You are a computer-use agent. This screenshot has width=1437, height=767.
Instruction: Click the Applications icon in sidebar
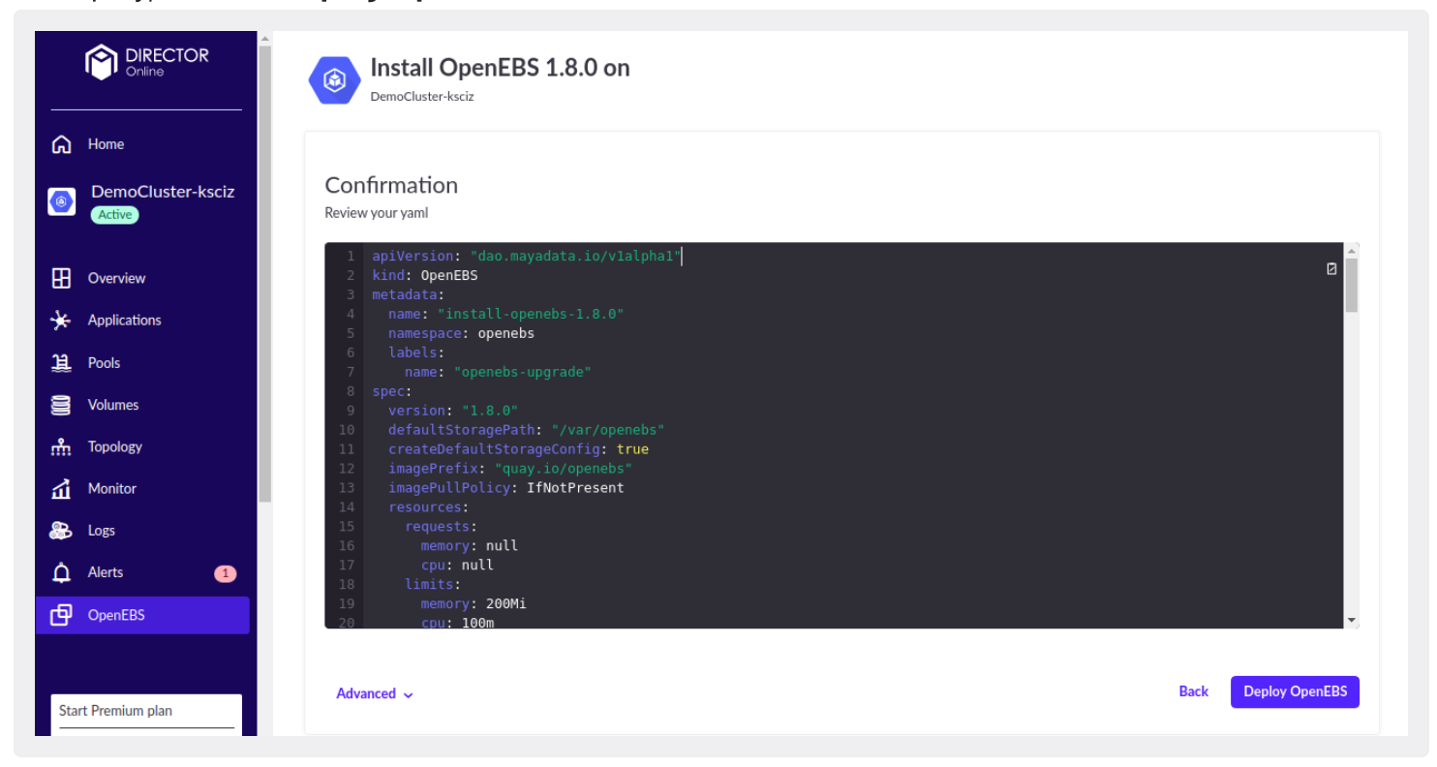click(x=61, y=321)
